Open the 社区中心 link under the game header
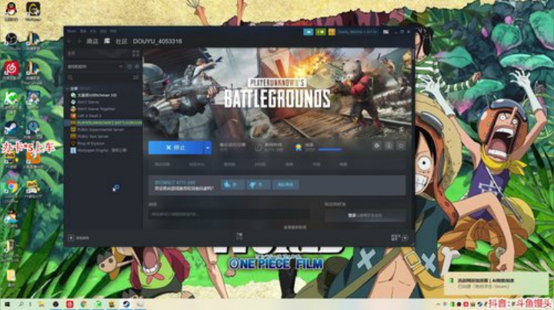This screenshot has width=554, height=310. point(196,164)
